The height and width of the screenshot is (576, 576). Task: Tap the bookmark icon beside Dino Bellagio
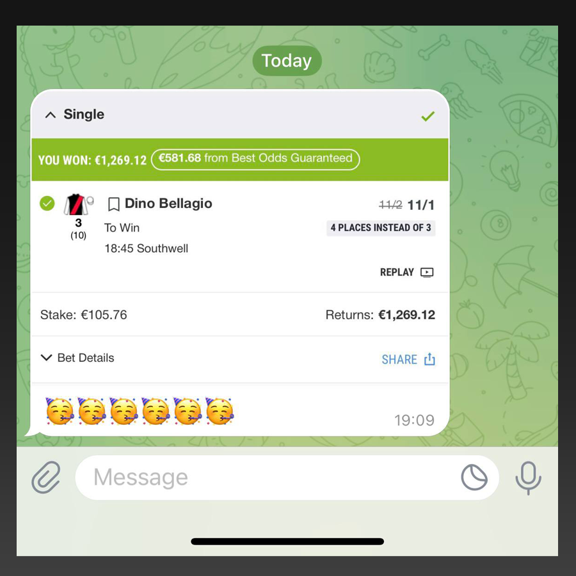pyautogui.click(x=114, y=204)
